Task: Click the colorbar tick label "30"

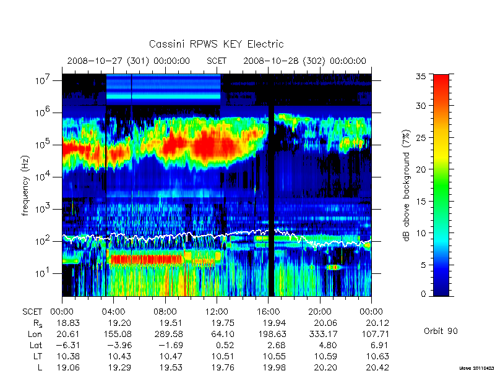Action: [421, 106]
